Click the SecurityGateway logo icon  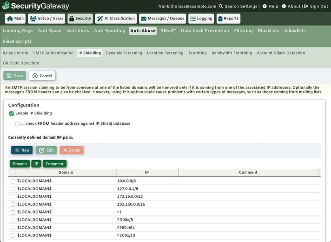(x=6, y=6)
